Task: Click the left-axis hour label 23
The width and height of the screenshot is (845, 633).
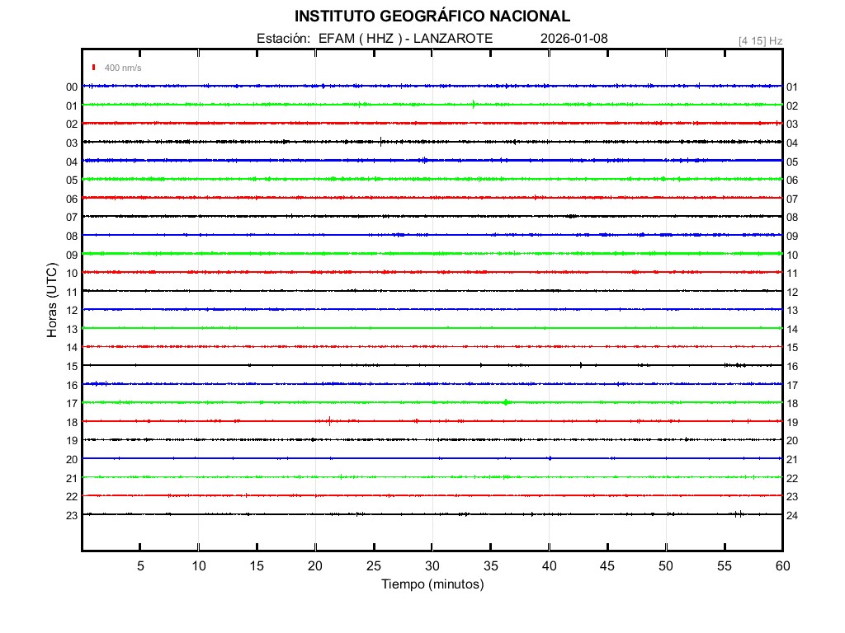Action: [x=72, y=515]
